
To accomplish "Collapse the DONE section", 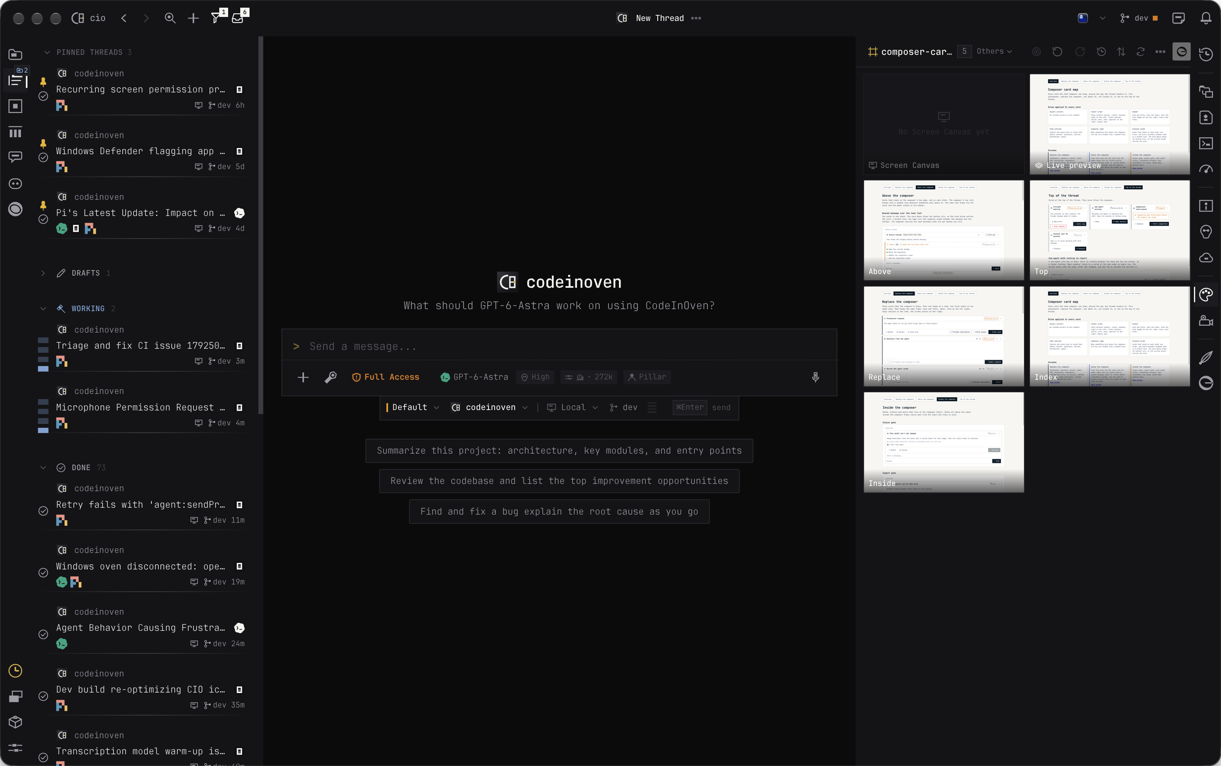I will coord(43,468).
